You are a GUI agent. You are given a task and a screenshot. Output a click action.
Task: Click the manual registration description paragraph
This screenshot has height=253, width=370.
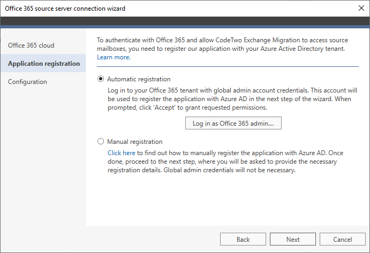coord(225,162)
